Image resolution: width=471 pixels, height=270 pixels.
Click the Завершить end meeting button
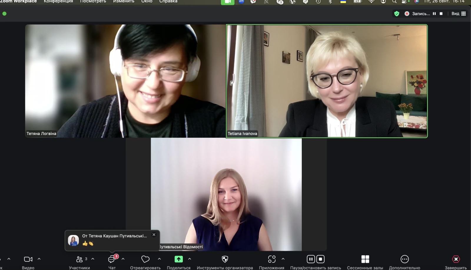pos(456,259)
